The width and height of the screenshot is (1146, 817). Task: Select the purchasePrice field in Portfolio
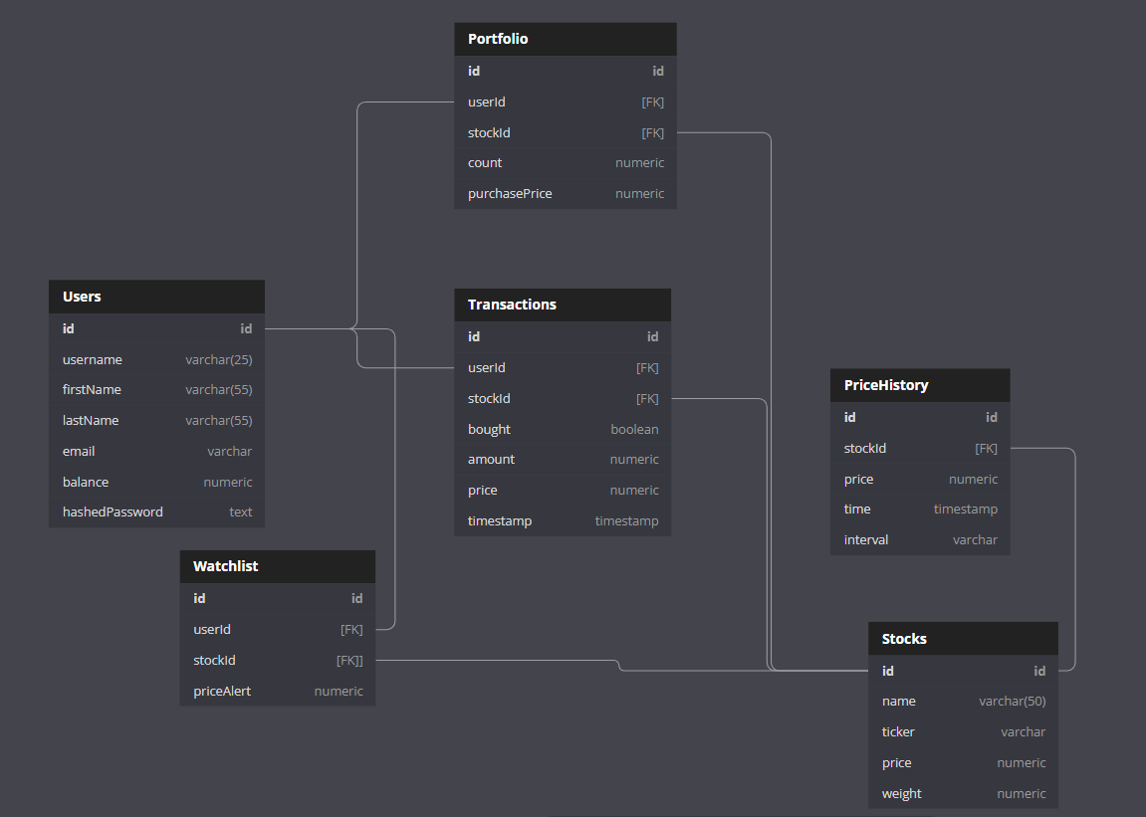pos(565,193)
